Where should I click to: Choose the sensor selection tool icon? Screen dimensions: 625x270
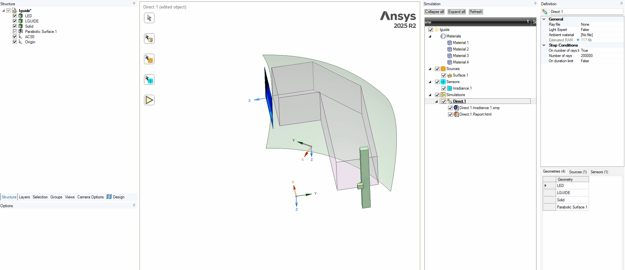(149, 79)
